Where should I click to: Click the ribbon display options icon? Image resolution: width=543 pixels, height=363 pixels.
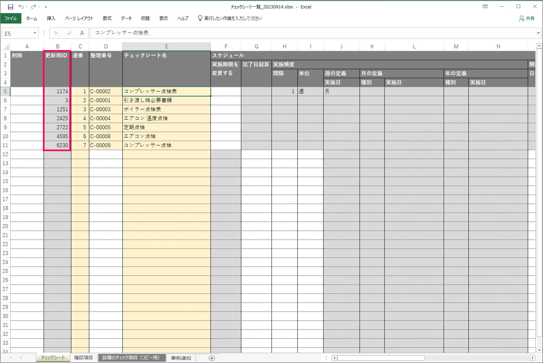coord(485,7)
